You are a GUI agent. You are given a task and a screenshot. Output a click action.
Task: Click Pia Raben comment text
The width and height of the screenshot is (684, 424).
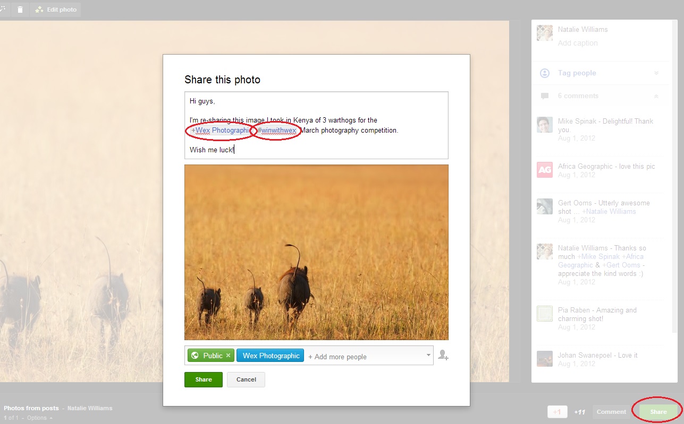[597, 315]
